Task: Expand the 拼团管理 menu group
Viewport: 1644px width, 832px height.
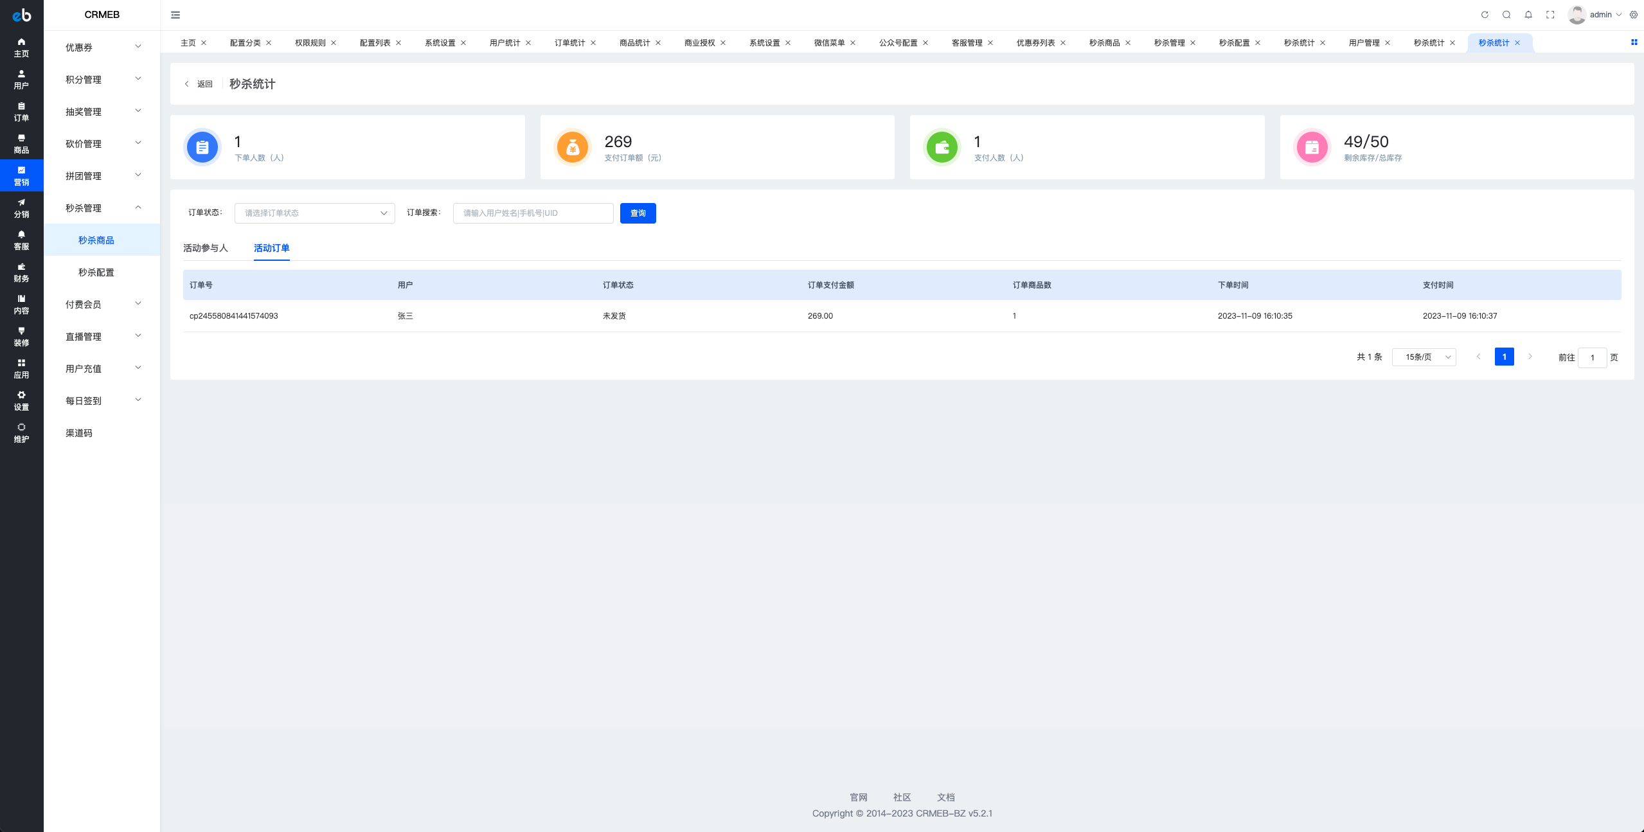Action: 102,175
